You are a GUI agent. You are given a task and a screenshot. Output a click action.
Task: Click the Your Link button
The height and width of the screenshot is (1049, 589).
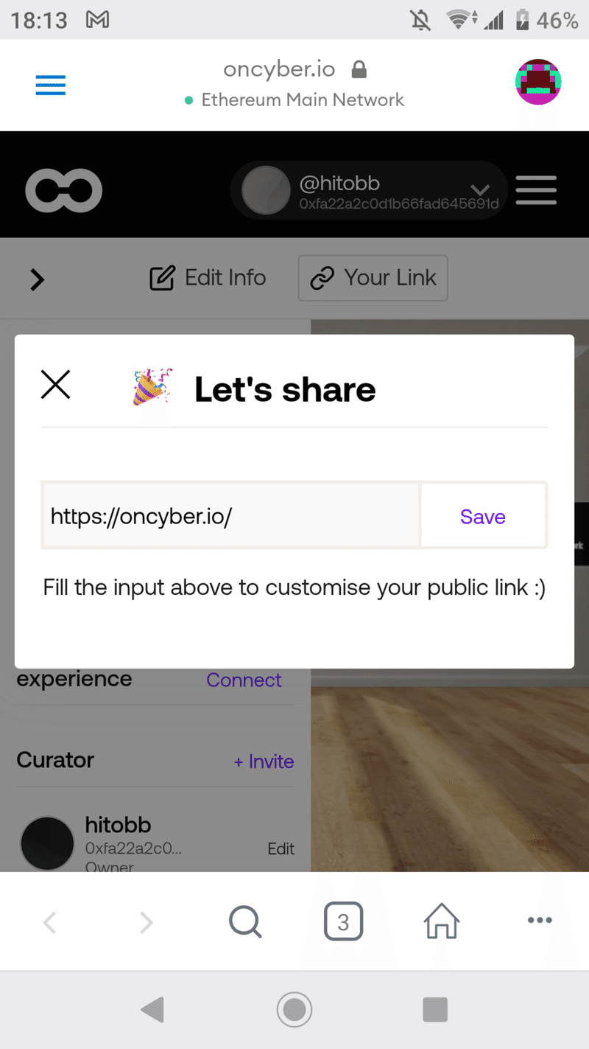tap(373, 278)
